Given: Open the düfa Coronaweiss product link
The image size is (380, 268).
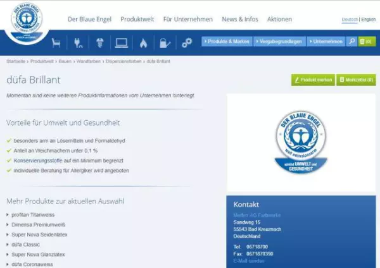Looking at the screenshot, I should click(x=32, y=264).
